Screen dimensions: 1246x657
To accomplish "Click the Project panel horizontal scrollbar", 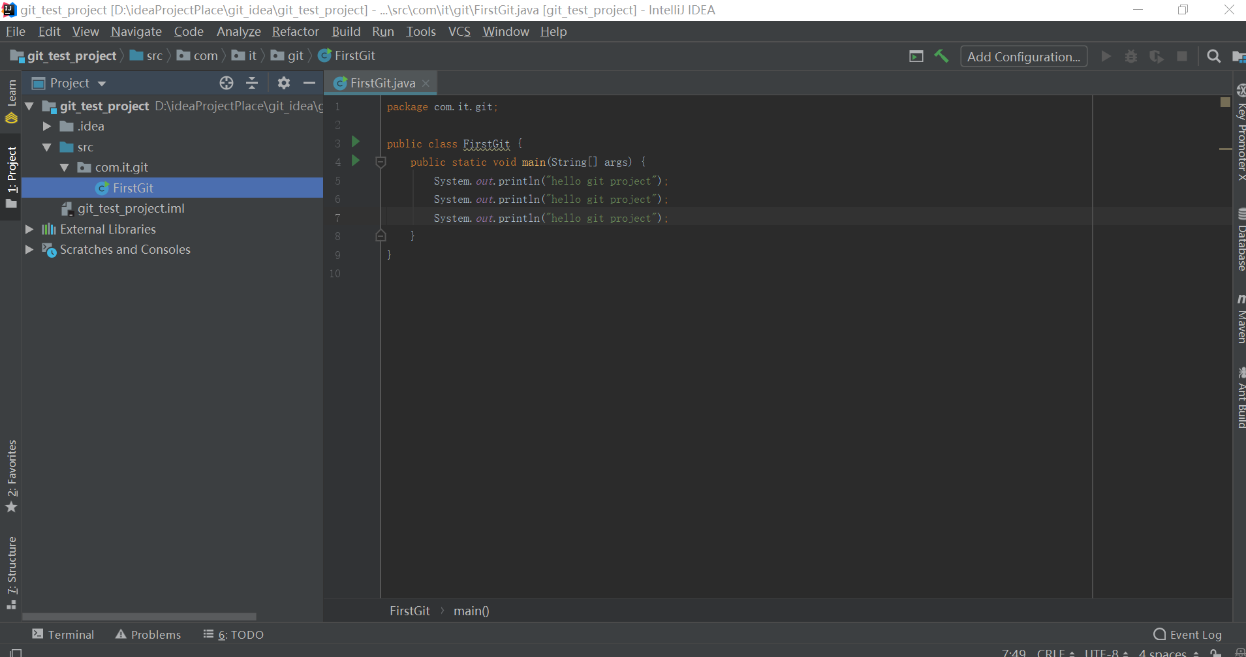I will pos(139,616).
